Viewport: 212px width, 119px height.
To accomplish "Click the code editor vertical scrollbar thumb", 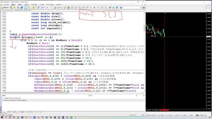I will (144, 28).
